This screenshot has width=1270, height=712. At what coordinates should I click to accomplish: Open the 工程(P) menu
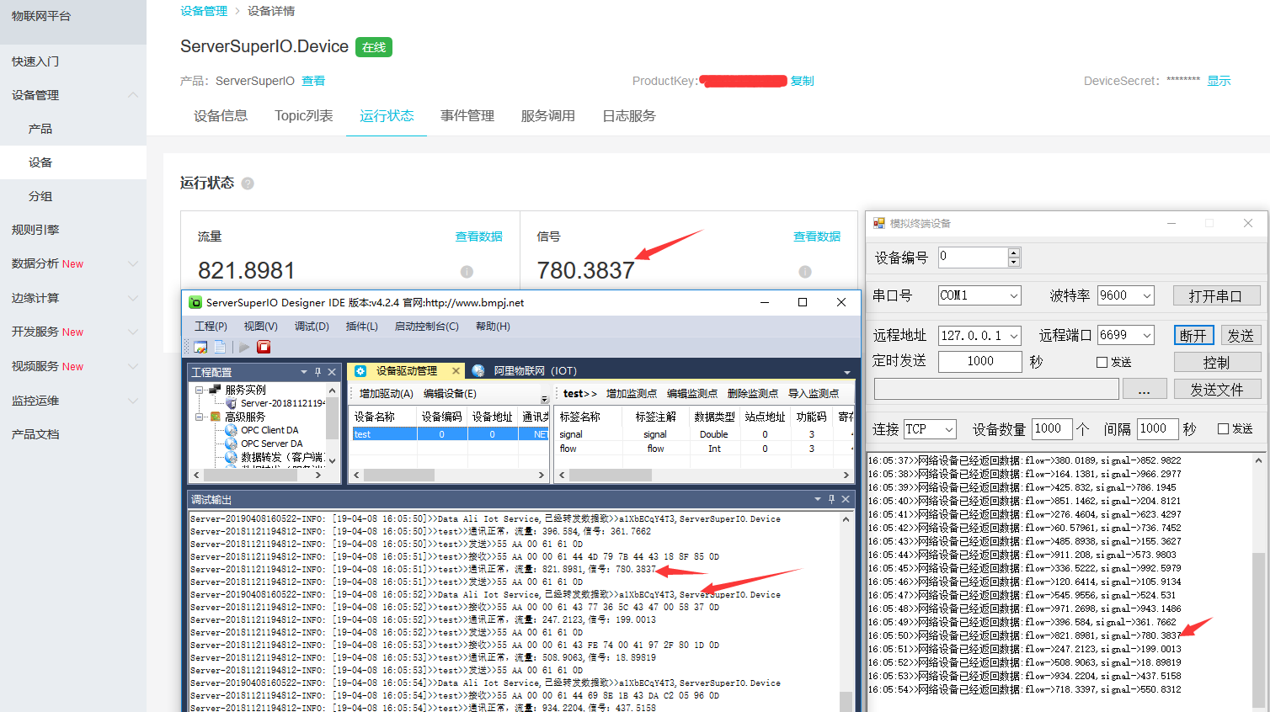point(211,326)
